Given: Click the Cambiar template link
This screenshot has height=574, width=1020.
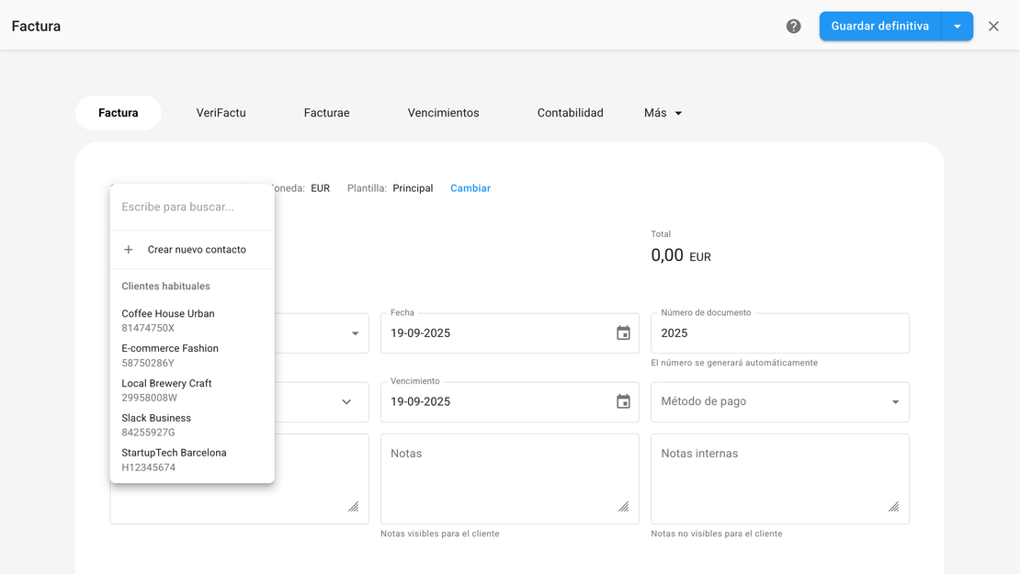Looking at the screenshot, I should [470, 188].
